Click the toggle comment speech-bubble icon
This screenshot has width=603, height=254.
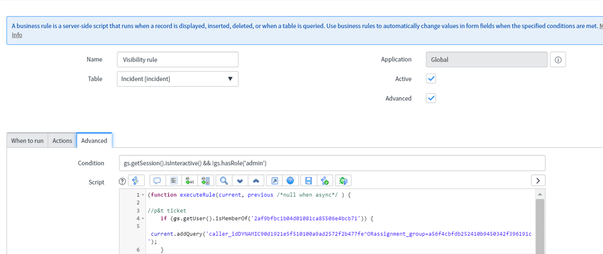[x=157, y=180]
